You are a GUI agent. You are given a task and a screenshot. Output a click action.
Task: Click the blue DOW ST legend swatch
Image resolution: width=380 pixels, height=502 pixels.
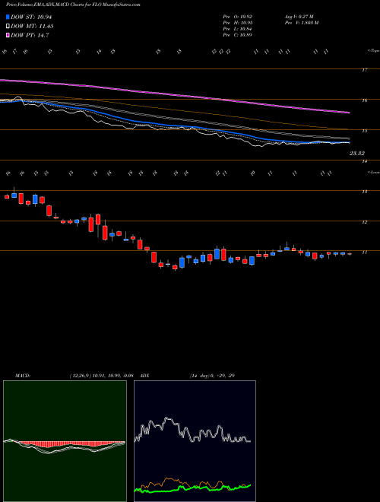[8, 17]
